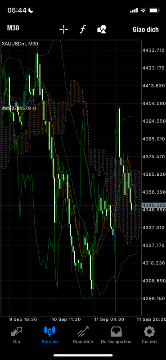Click the 4404.090 price axis label
The height and width of the screenshot is (360, 166).
[153, 103]
